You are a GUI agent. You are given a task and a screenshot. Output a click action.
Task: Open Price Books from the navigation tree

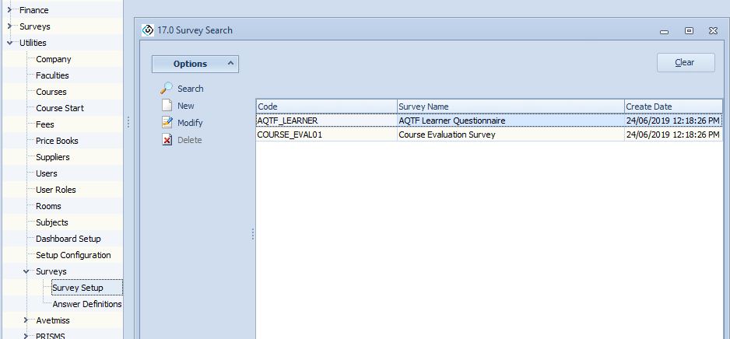tap(57, 141)
